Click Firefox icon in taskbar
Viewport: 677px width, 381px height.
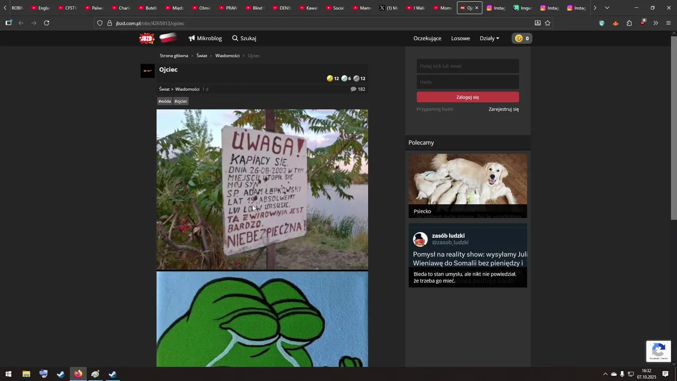pyautogui.click(x=78, y=374)
